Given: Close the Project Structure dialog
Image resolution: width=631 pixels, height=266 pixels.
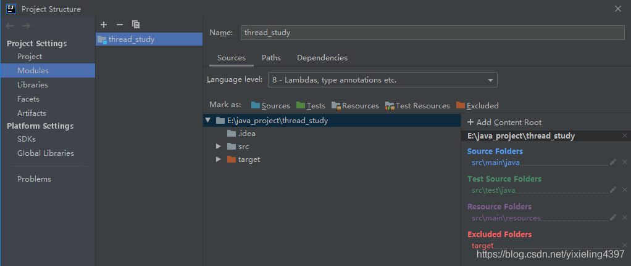Looking at the screenshot, I should (618, 9).
